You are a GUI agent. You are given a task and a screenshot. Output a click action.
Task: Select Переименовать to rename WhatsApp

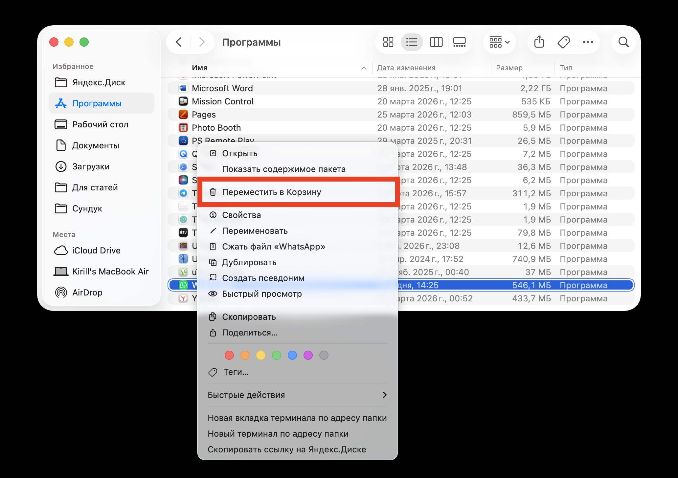(x=255, y=230)
